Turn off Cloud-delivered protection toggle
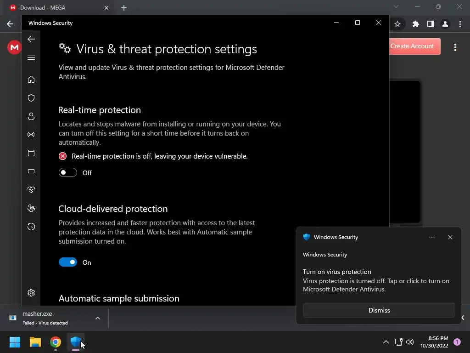470x353 pixels. point(68,262)
